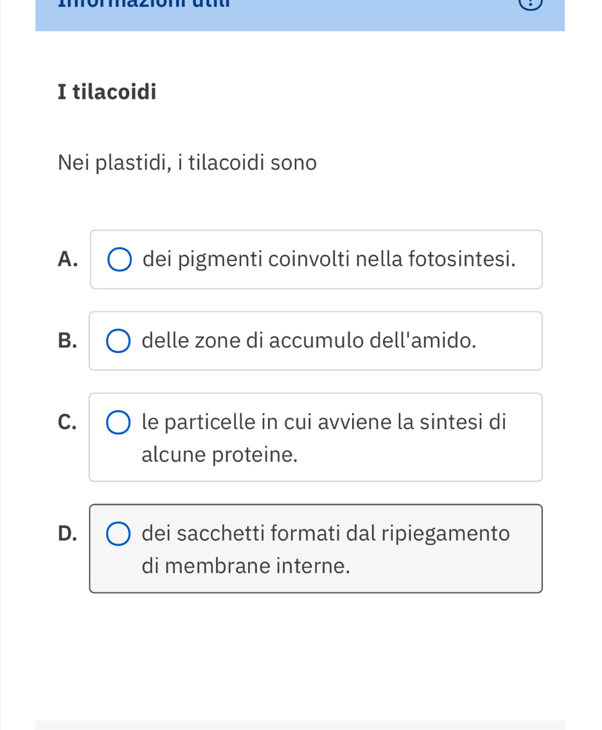Click the bold letter "A." label
Viewport: 602px width, 730px height.
click(x=67, y=259)
